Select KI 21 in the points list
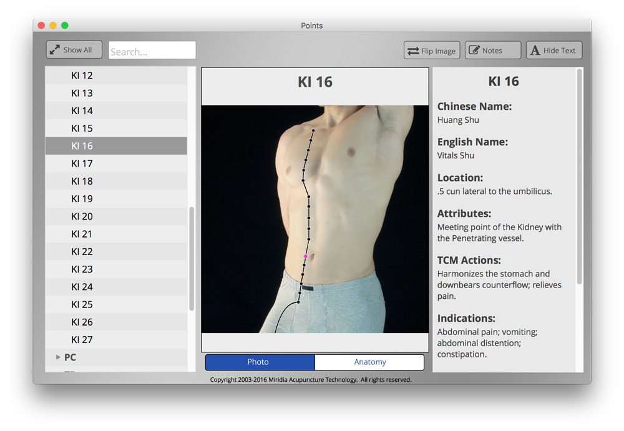This screenshot has width=624, height=431. coord(116,234)
